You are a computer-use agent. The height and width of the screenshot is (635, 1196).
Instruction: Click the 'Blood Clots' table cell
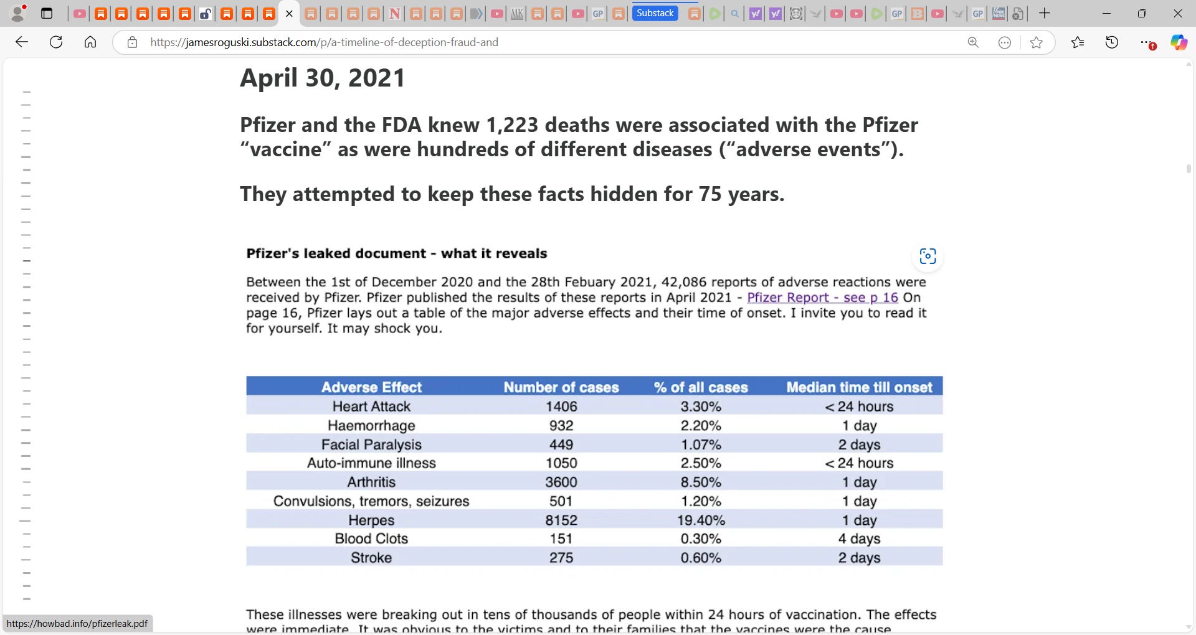[x=371, y=539]
